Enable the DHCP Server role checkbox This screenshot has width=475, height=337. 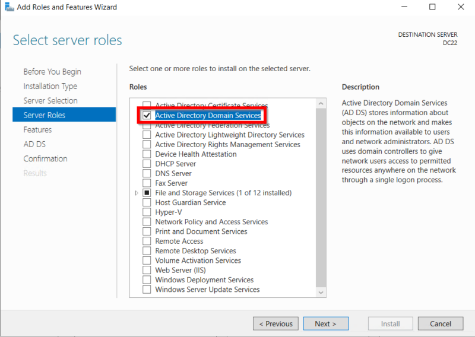pyautogui.click(x=147, y=164)
